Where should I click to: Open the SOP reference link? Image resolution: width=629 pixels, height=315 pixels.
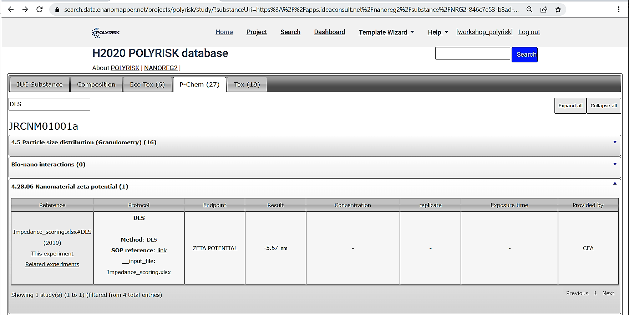pyautogui.click(x=162, y=251)
